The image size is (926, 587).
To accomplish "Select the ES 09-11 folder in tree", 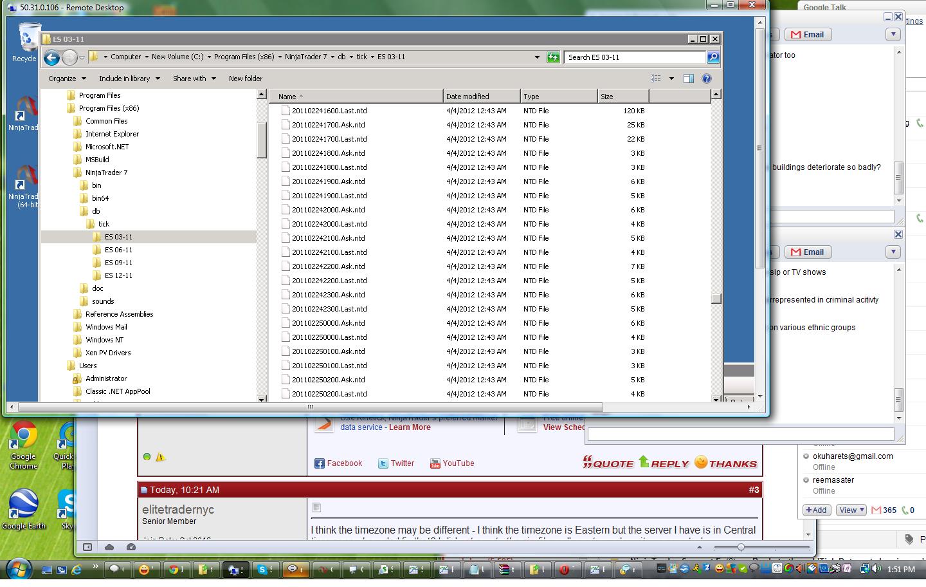I will point(118,263).
